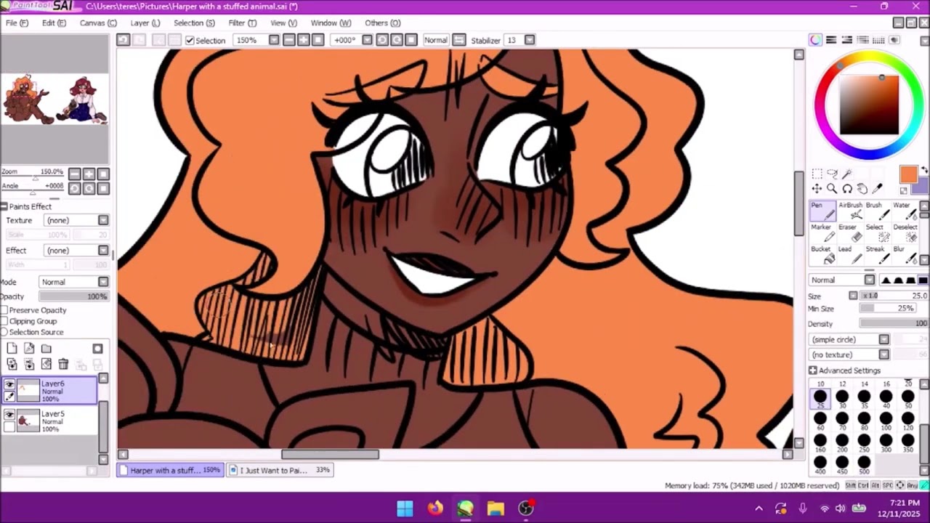930x523 pixels.
Task: Enable Clipping Group checkbox
Action: (x=4, y=321)
